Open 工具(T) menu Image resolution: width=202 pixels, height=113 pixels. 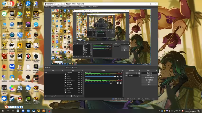(x=90, y=7)
